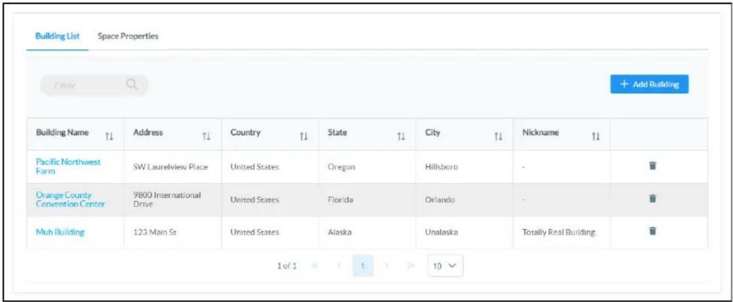Screen dimensions: 733x302
Task: Sort the table by Country
Action: [x=305, y=135]
